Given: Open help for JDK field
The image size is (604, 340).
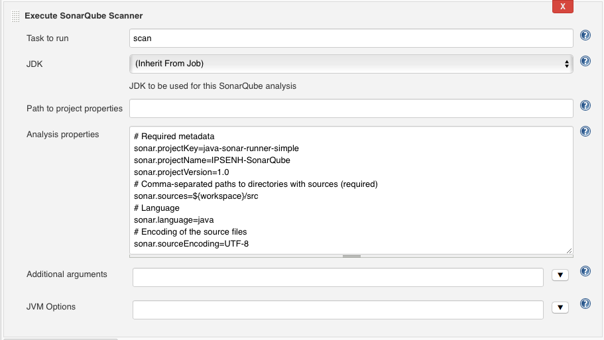Looking at the screenshot, I should point(585,61).
